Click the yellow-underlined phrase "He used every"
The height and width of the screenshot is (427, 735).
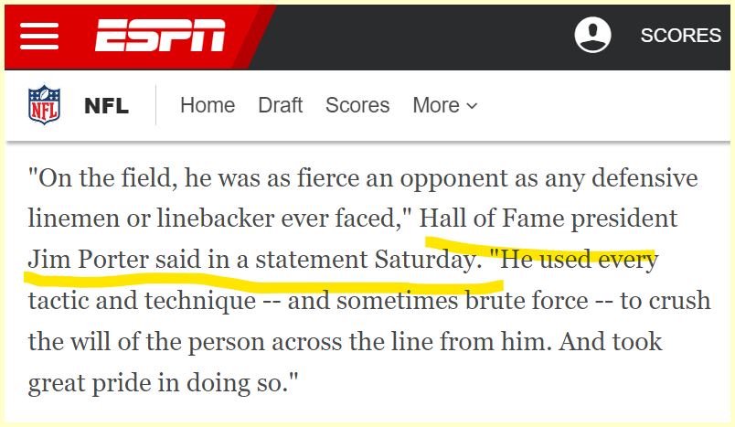click(x=580, y=260)
